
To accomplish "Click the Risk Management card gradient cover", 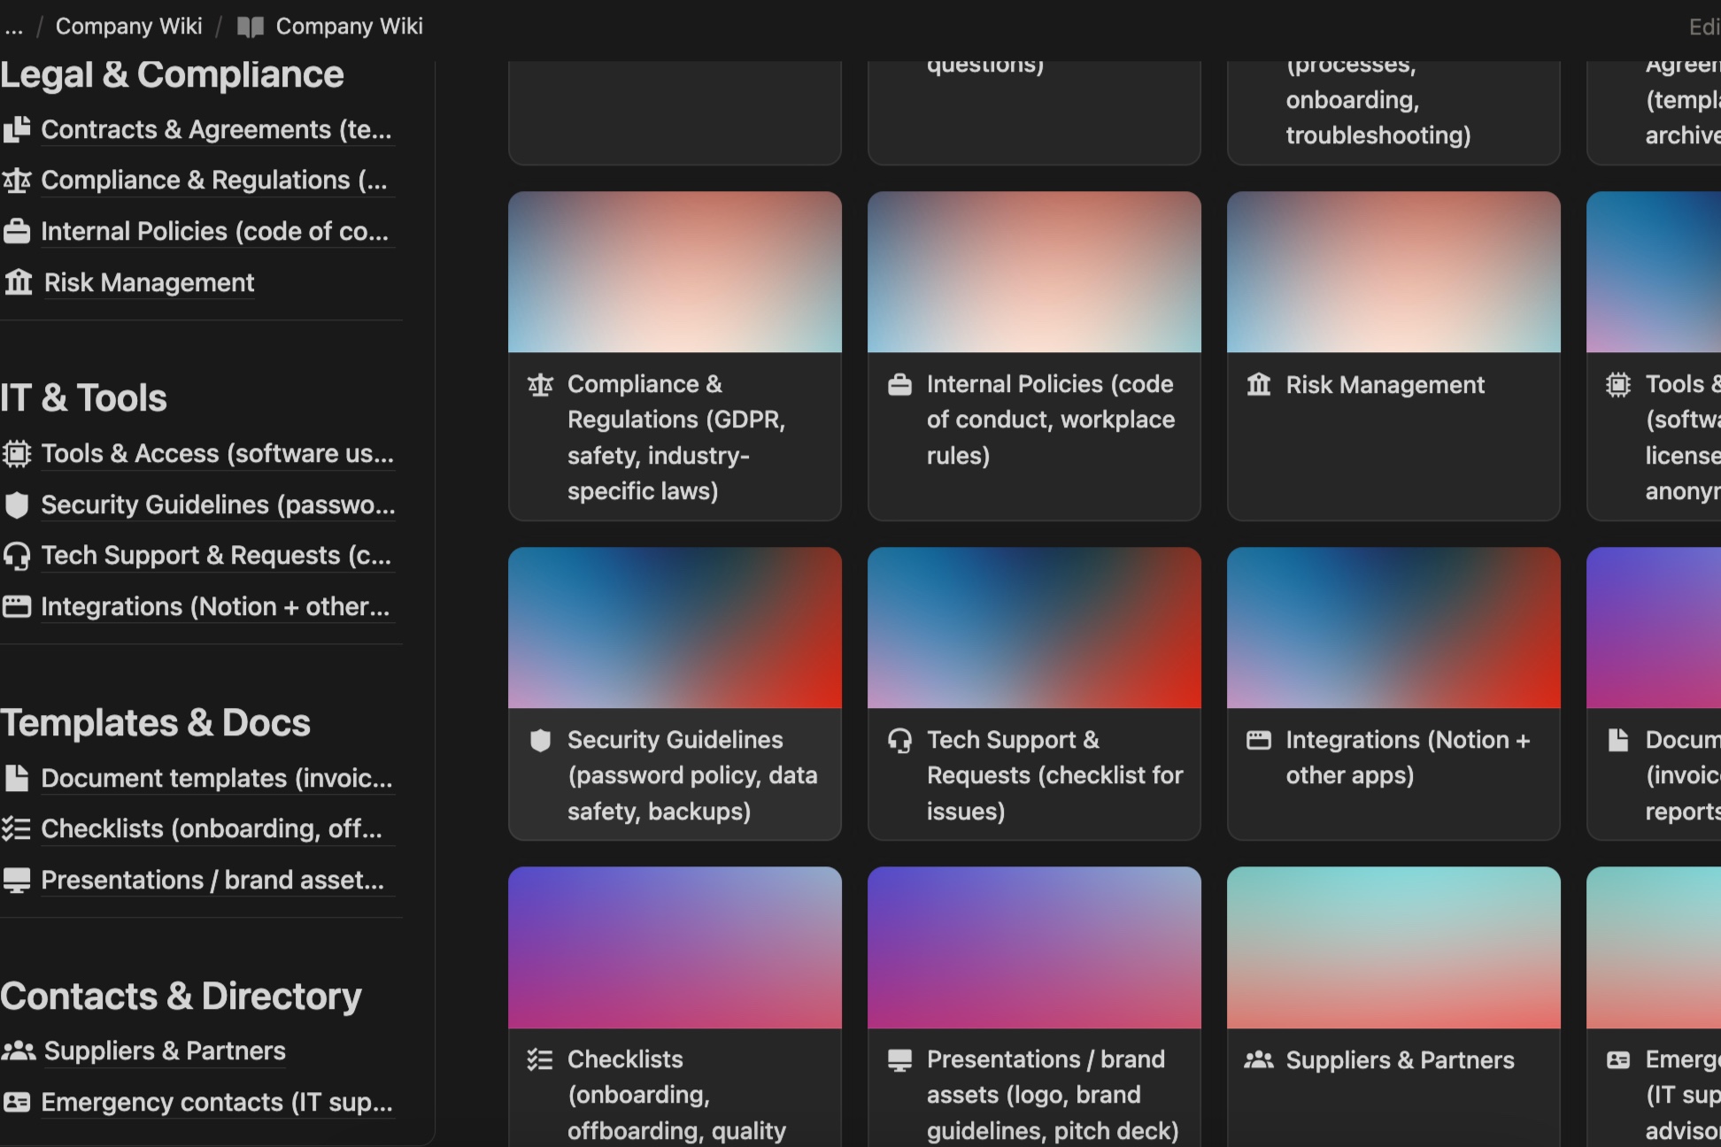I will pyautogui.click(x=1393, y=272).
